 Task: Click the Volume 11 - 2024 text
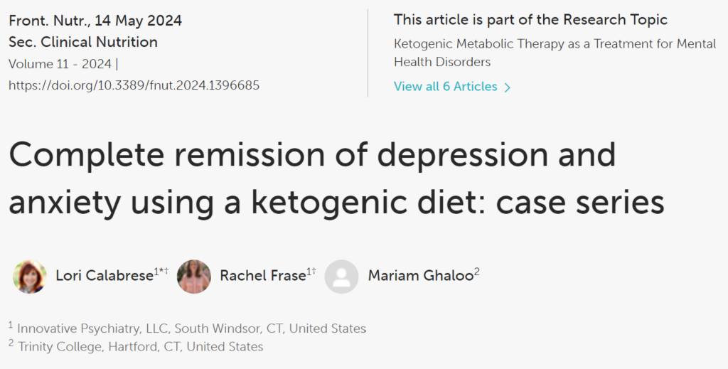click(60, 64)
